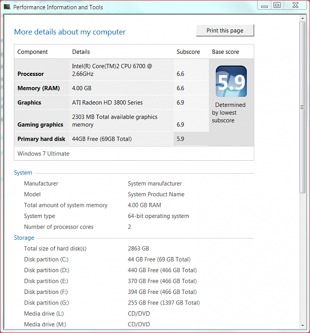Click the '64-bit operating system' value
310x333 pixels.
(158, 216)
